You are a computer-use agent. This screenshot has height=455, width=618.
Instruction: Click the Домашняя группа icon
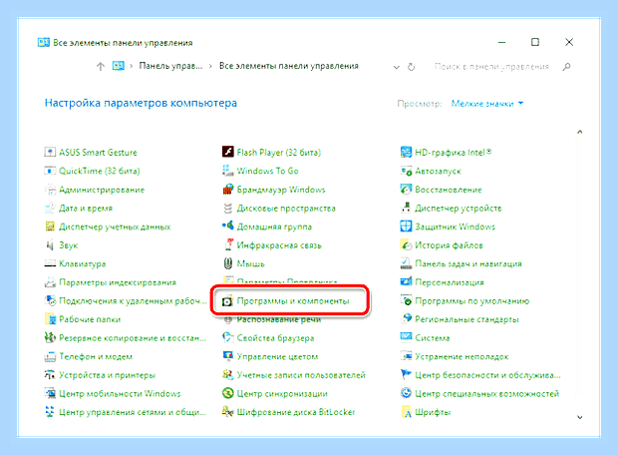[x=228, y=227]
